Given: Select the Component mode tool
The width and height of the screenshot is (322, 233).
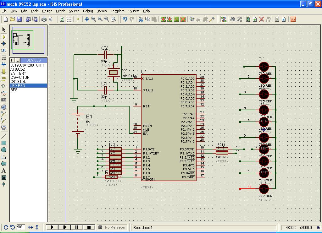Looking at the screenshot, I should (x=4, y=37).
